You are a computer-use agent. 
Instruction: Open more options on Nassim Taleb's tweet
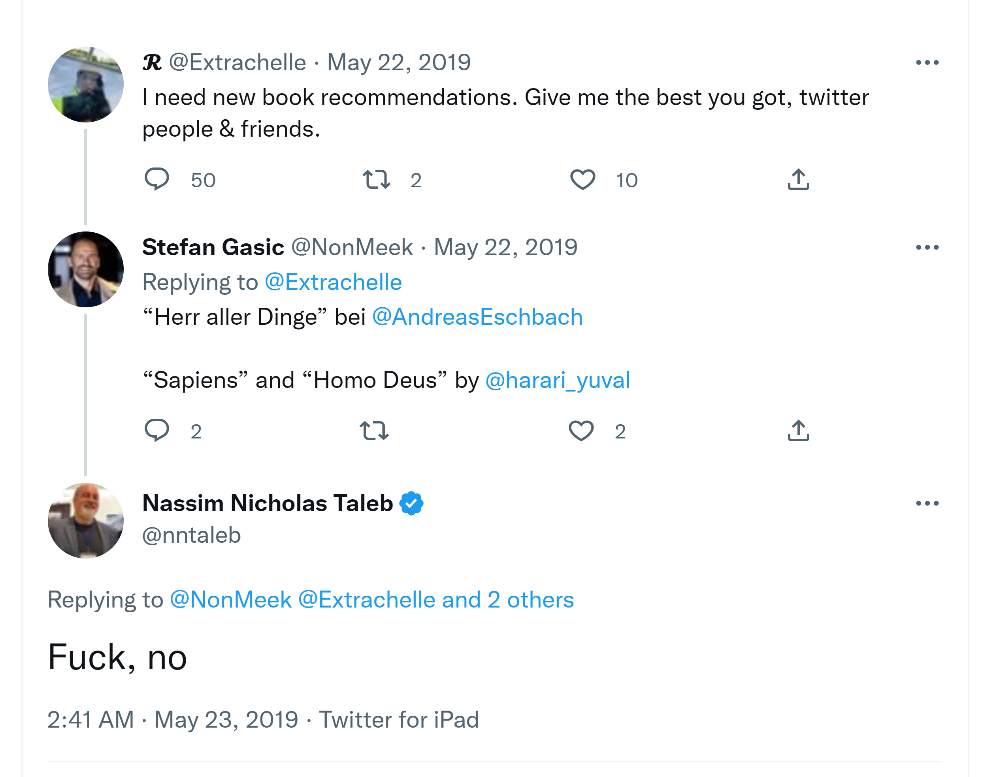(x=927, y=503)
